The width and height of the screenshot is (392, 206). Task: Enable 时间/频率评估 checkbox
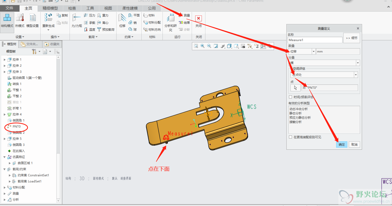[x=290, y=97]
